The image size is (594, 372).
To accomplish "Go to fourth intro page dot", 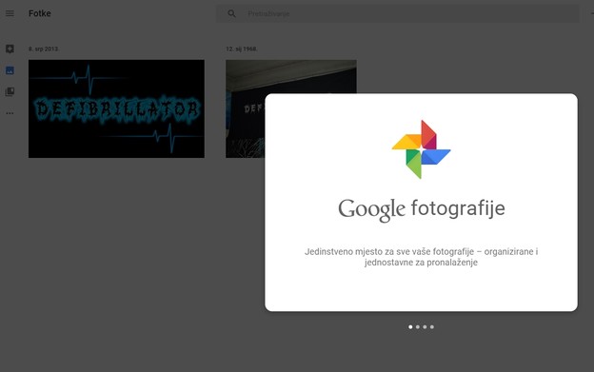I will point(432,327).
